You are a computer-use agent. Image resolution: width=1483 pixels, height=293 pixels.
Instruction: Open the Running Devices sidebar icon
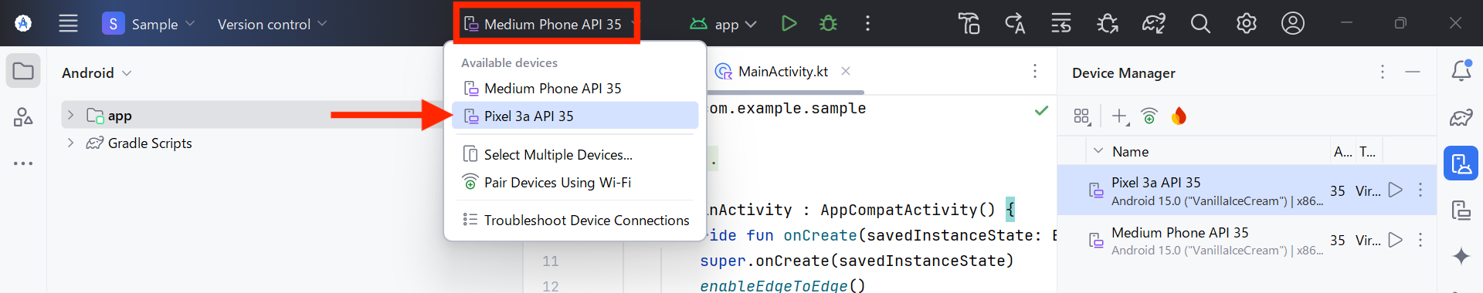click(x=1461, y=210)
